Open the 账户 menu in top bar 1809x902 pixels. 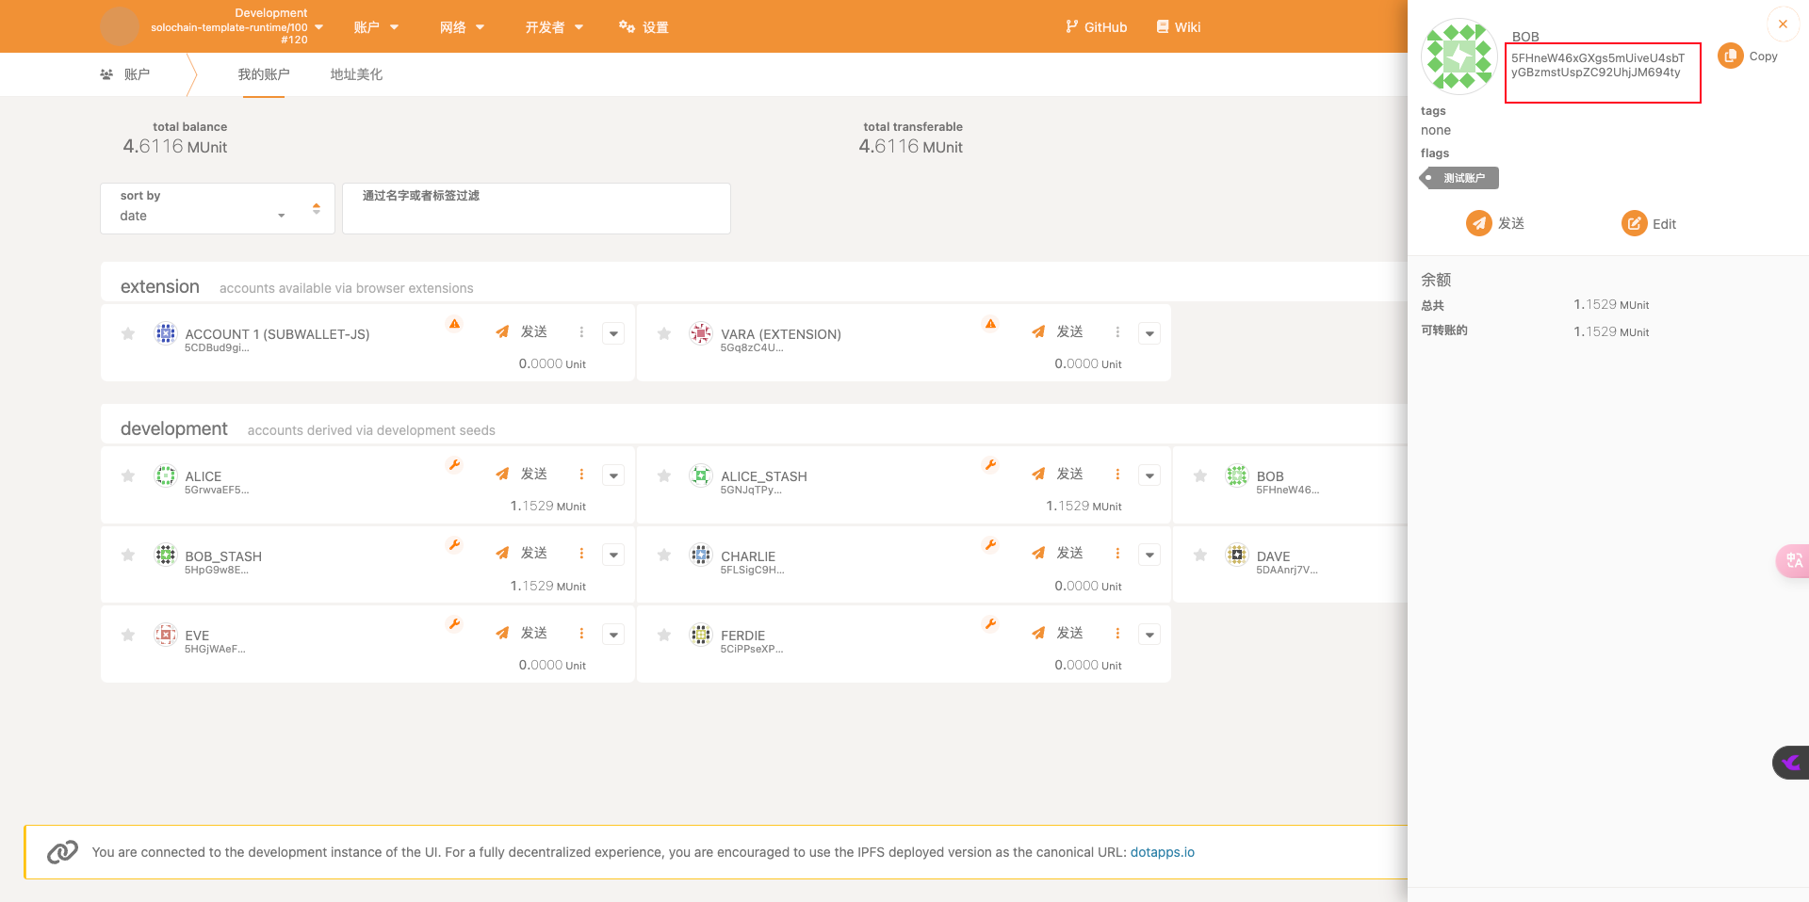pyautogui.click(x=376, y=27)
